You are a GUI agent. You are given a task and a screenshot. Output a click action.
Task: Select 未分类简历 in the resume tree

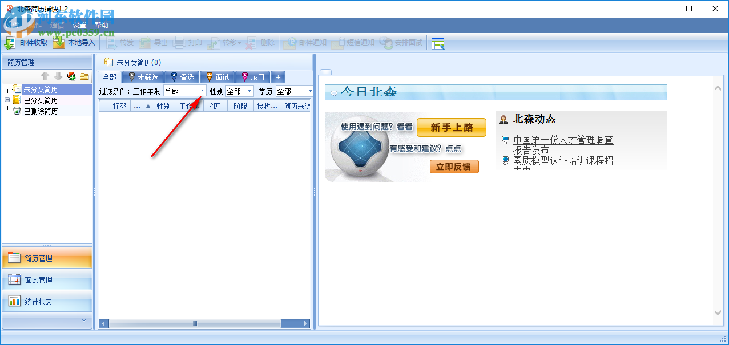pos(41,90)
